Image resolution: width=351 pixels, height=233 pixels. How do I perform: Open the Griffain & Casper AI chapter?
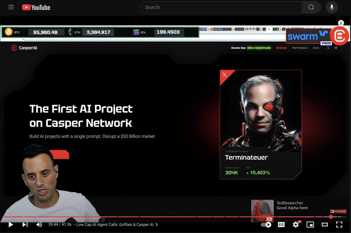117,225
